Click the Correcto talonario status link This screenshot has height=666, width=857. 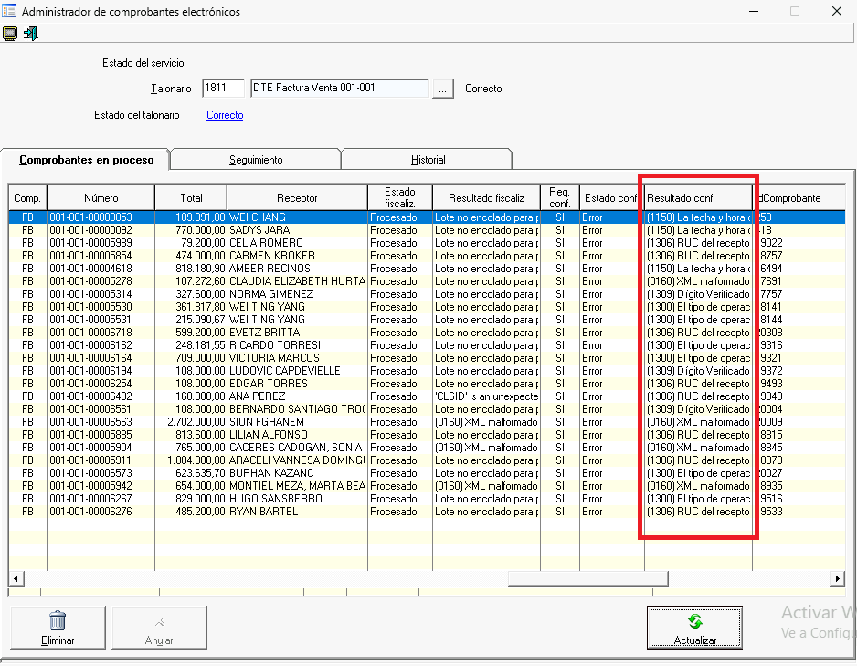tap(225, 115)
